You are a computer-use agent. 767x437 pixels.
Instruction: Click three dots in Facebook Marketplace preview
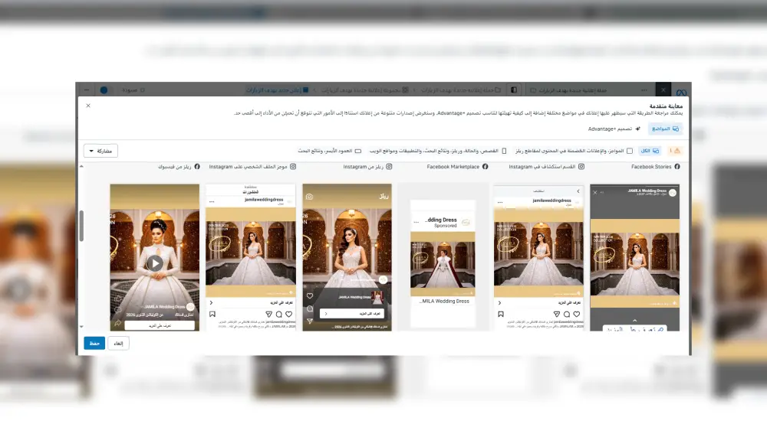point(416,222)
